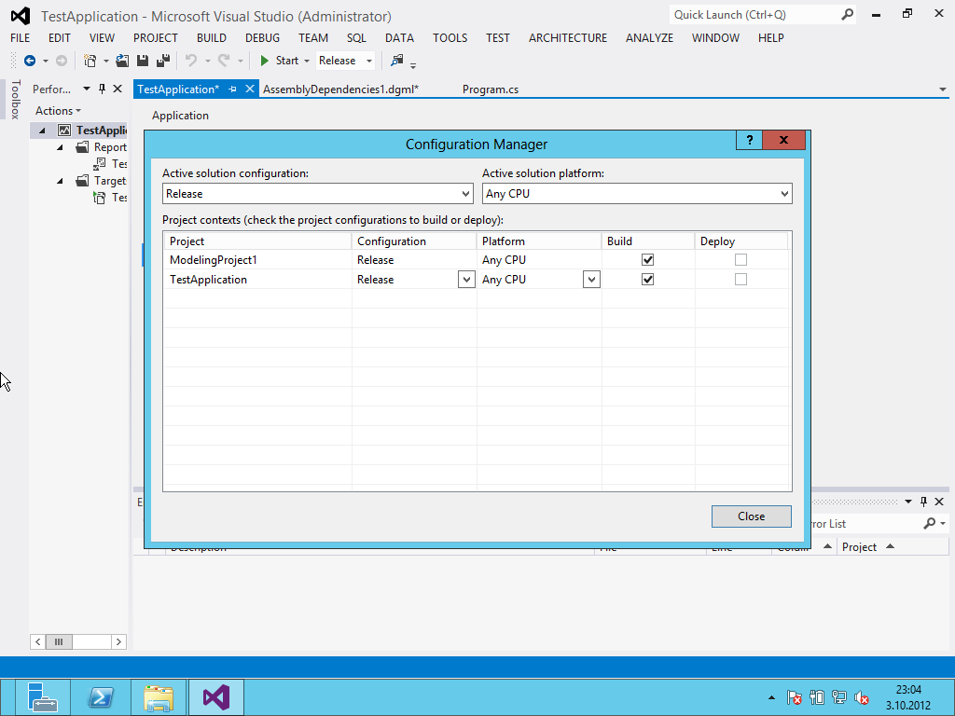
Task: Close the Performance Explorer panel
Action: [118, 89]
